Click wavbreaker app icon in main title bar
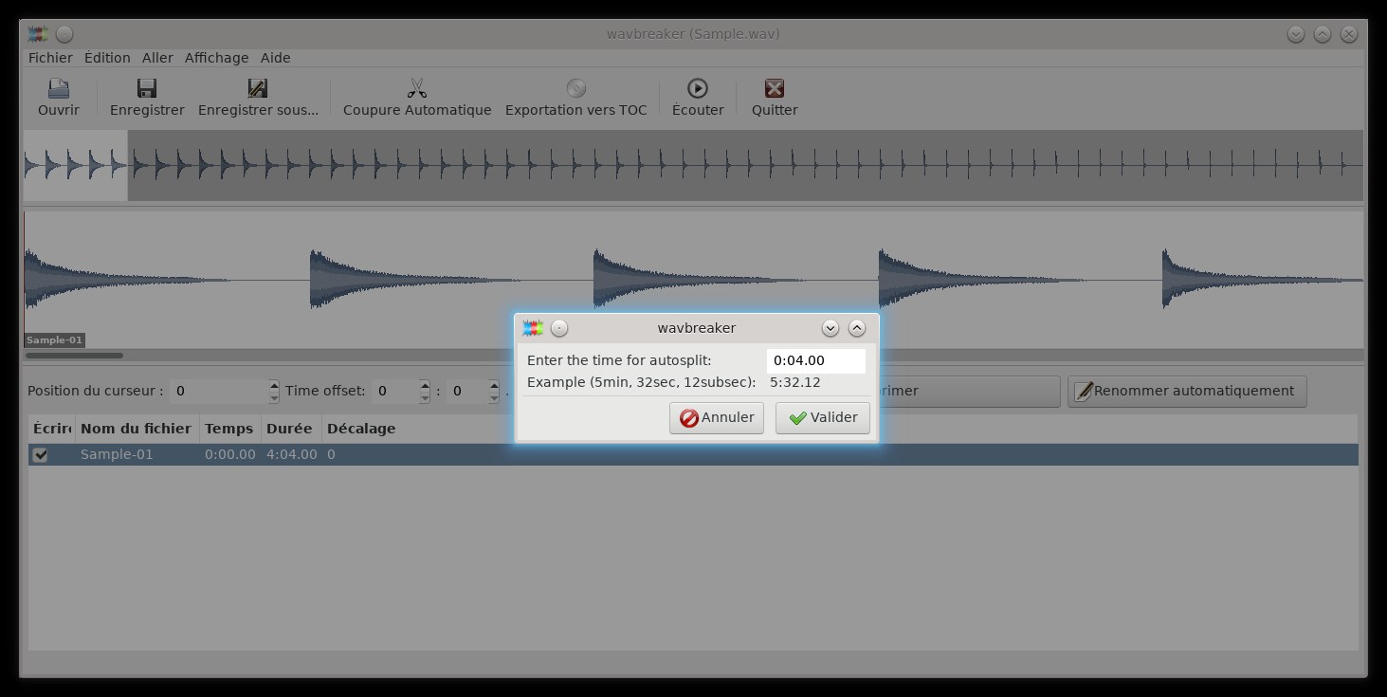 38,34
